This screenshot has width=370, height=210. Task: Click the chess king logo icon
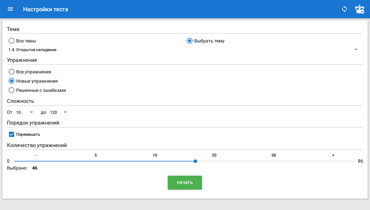(x=360, y=9)
